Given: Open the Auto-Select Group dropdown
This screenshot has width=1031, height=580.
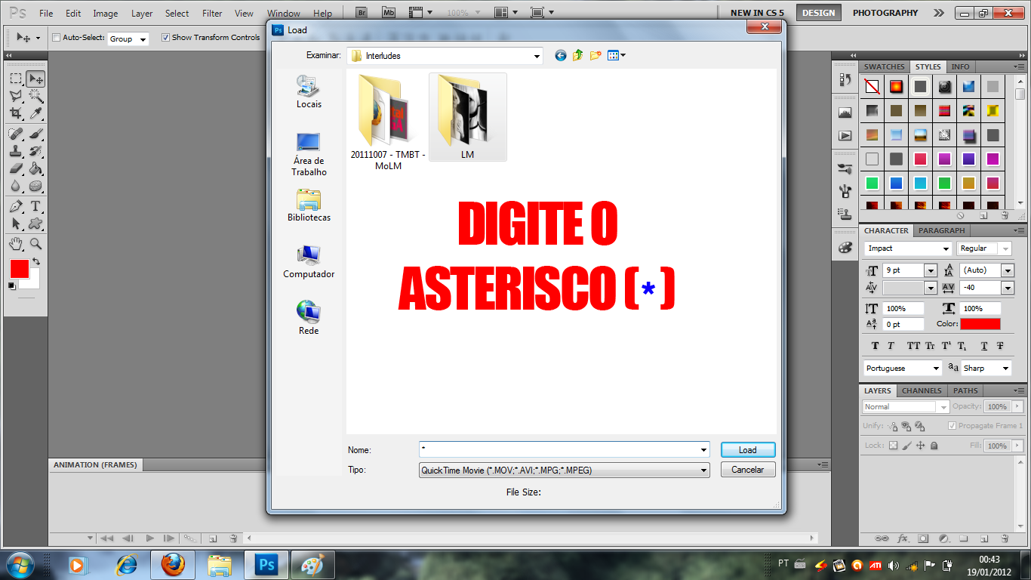Looking at the screenshot, I should [x=128, y=39].
